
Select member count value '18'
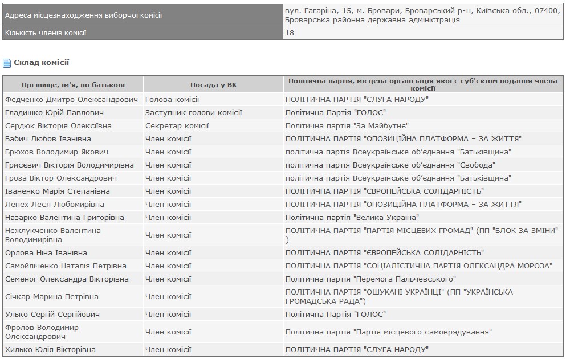[290, 33]
